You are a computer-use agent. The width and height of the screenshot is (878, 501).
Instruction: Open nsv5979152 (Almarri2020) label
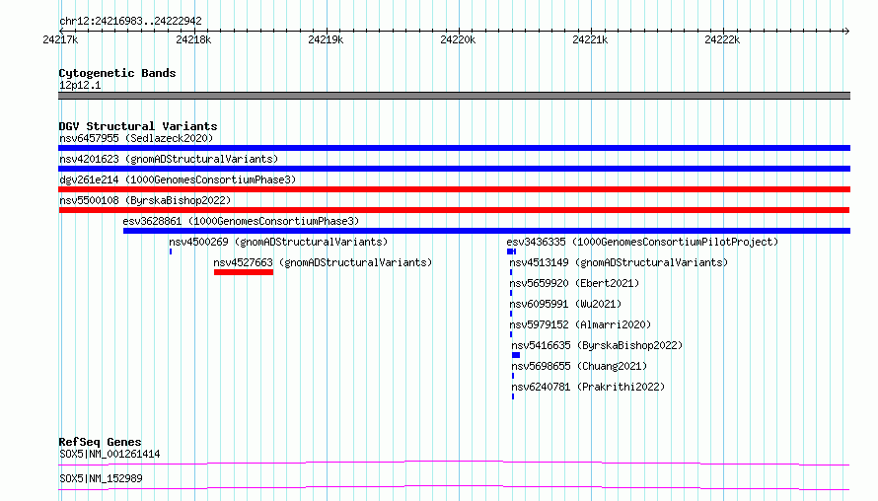[580, 324]
